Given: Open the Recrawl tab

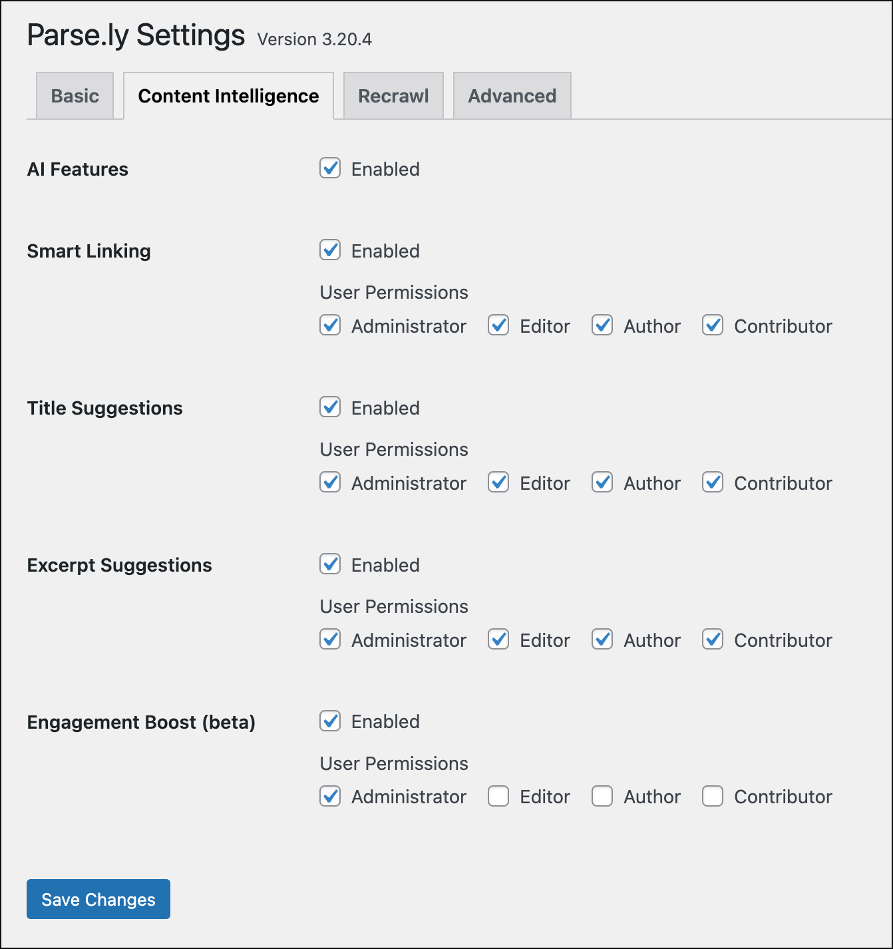Looking at the screenshot, I should (393, 96).
